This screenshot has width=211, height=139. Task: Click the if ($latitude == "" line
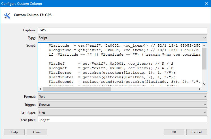pyautogui.click(x=124, y=55)
